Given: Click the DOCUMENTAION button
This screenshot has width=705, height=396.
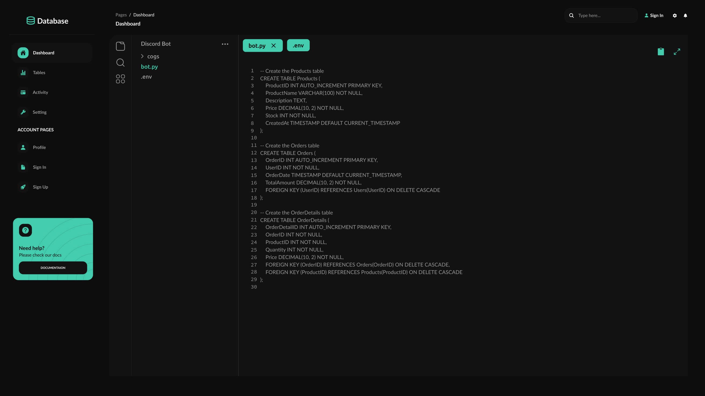Looking at the screenshot, I should point(53,268).
